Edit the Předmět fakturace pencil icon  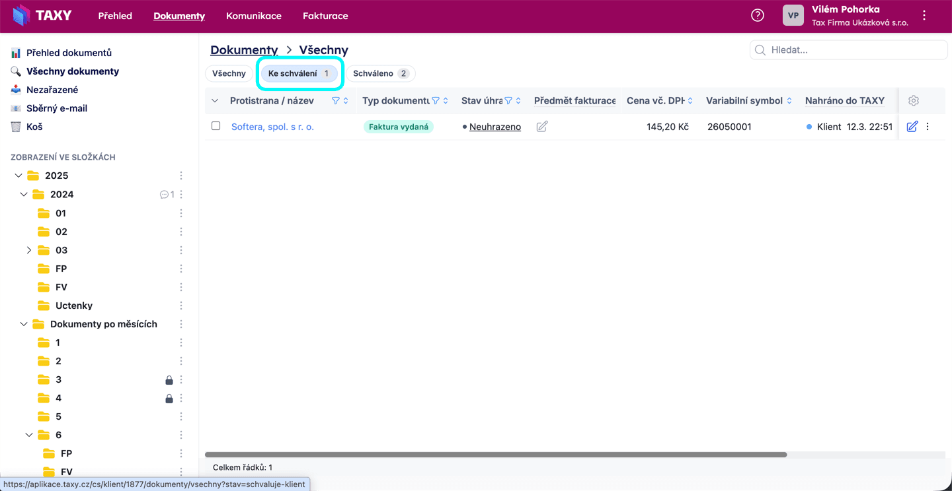tap(542, 127)
